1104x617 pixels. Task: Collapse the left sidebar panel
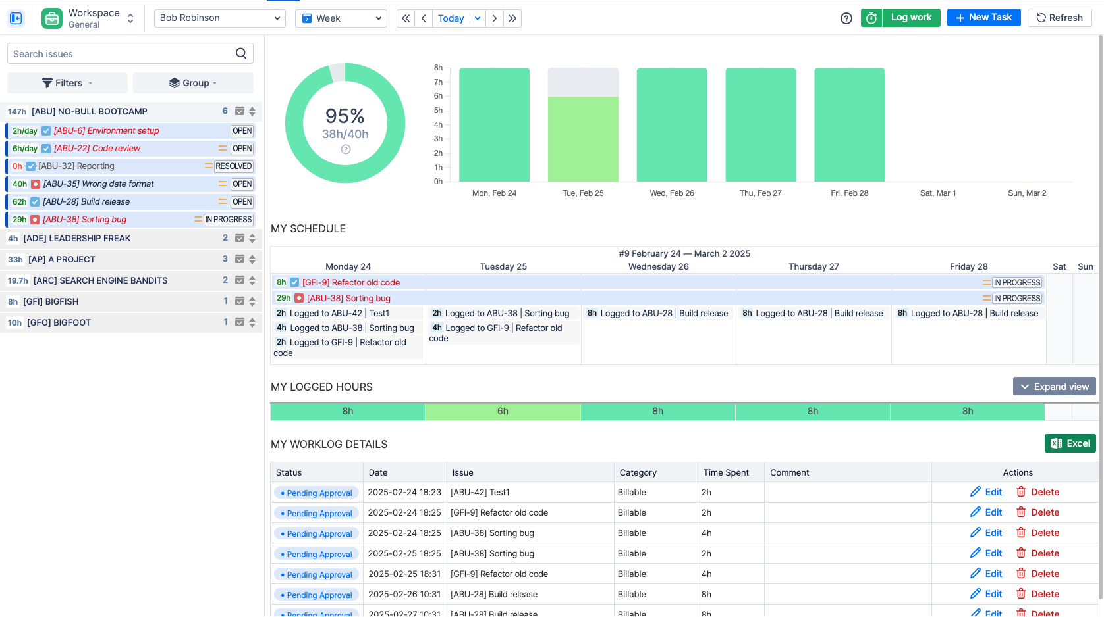[x=16, y=18]
